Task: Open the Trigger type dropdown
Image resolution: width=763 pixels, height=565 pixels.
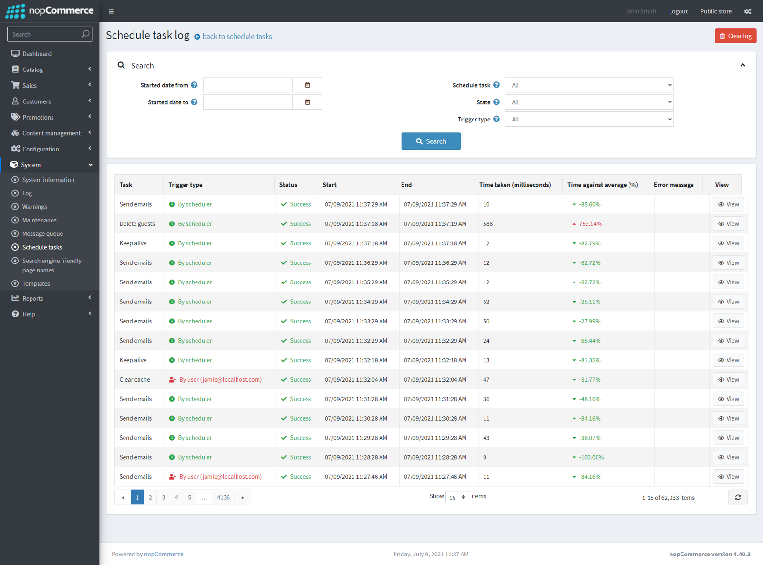Action: tap(589, 120)
